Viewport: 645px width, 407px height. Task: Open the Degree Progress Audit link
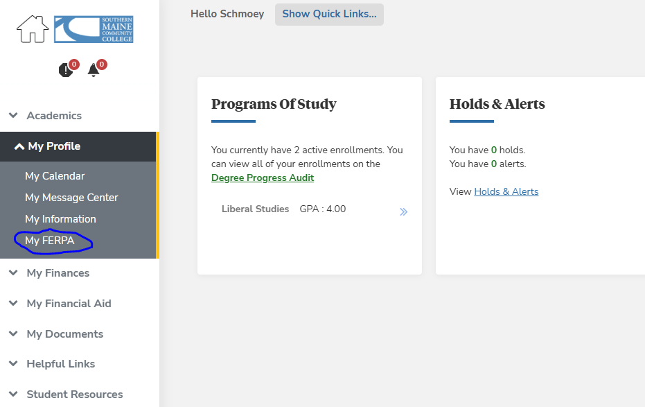pos(263,177)
